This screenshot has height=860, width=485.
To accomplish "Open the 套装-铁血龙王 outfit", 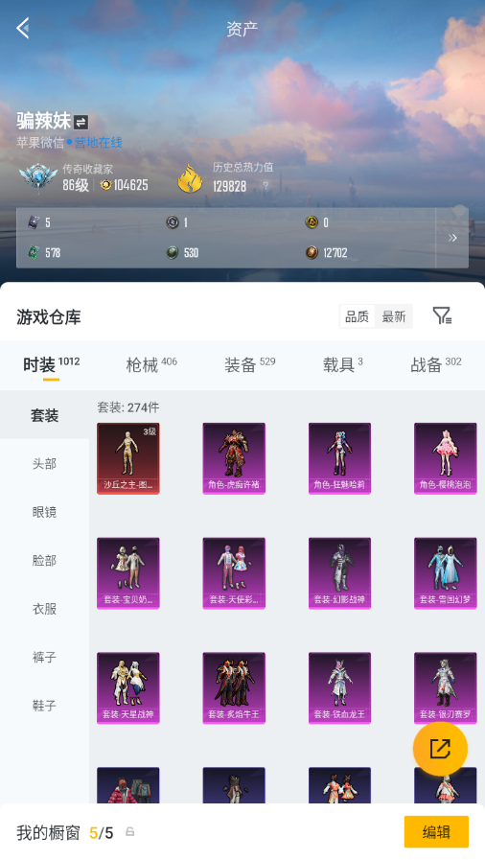I will pyautogui.click(x=339, y=687).
